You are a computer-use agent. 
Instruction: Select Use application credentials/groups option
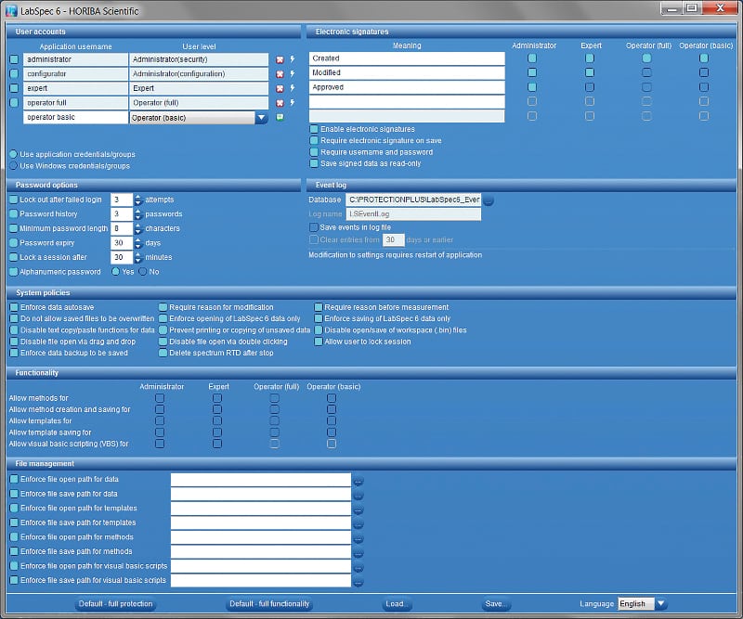point(13,154)
